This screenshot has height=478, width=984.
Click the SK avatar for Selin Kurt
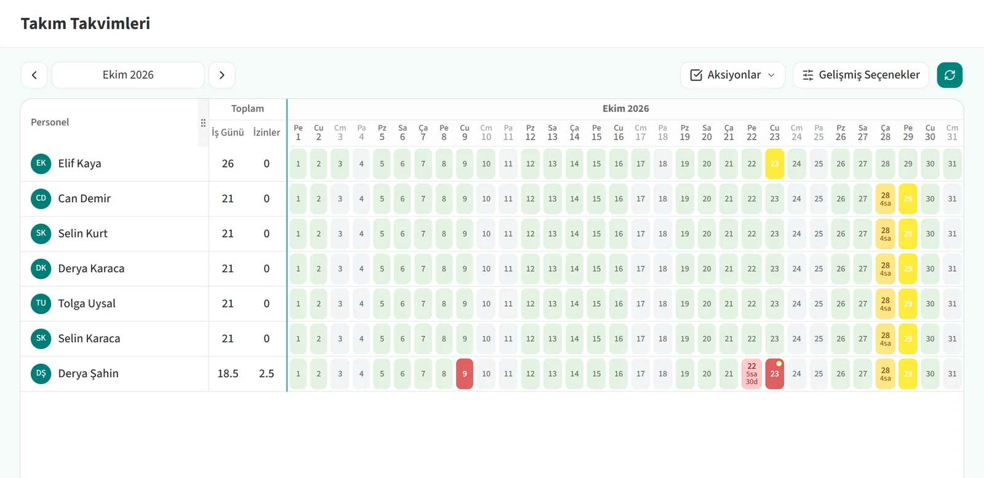click(x=41, y=233)
